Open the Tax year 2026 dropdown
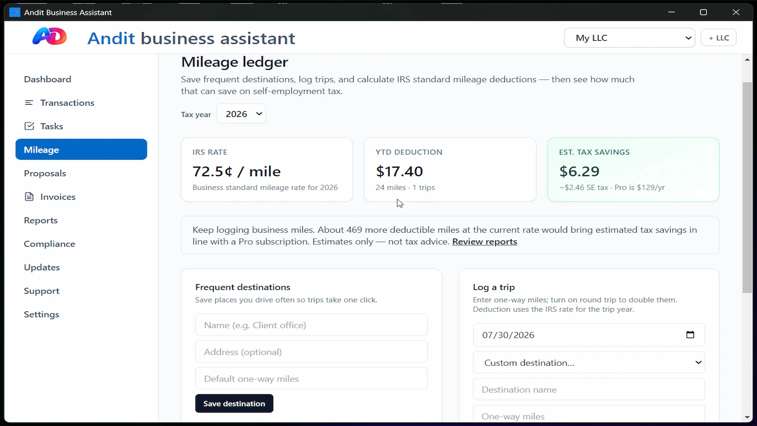This screenshot has width=757, height=426. click(x=241, y=114)
